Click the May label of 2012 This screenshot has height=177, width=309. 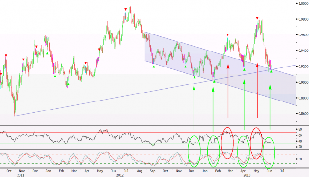pyautogui.click(x=100, y=171)
